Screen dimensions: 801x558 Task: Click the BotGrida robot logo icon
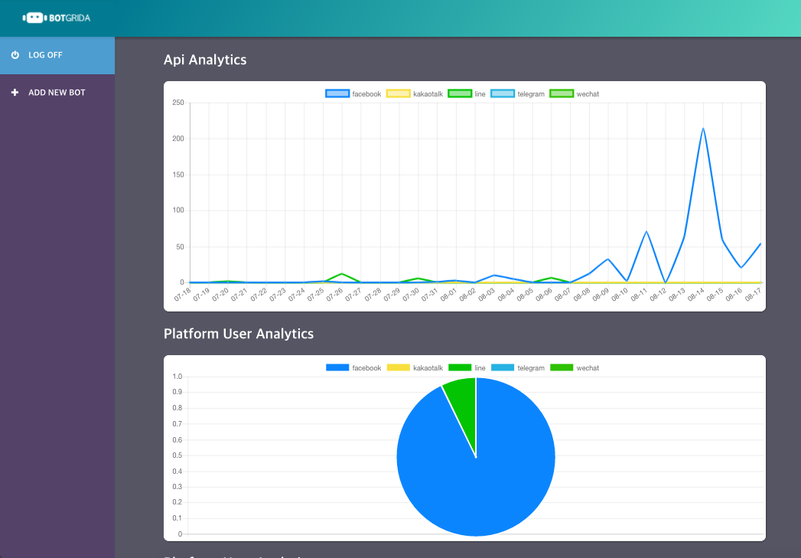click(34, 18)
